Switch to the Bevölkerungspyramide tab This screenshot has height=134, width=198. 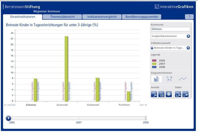142,17
